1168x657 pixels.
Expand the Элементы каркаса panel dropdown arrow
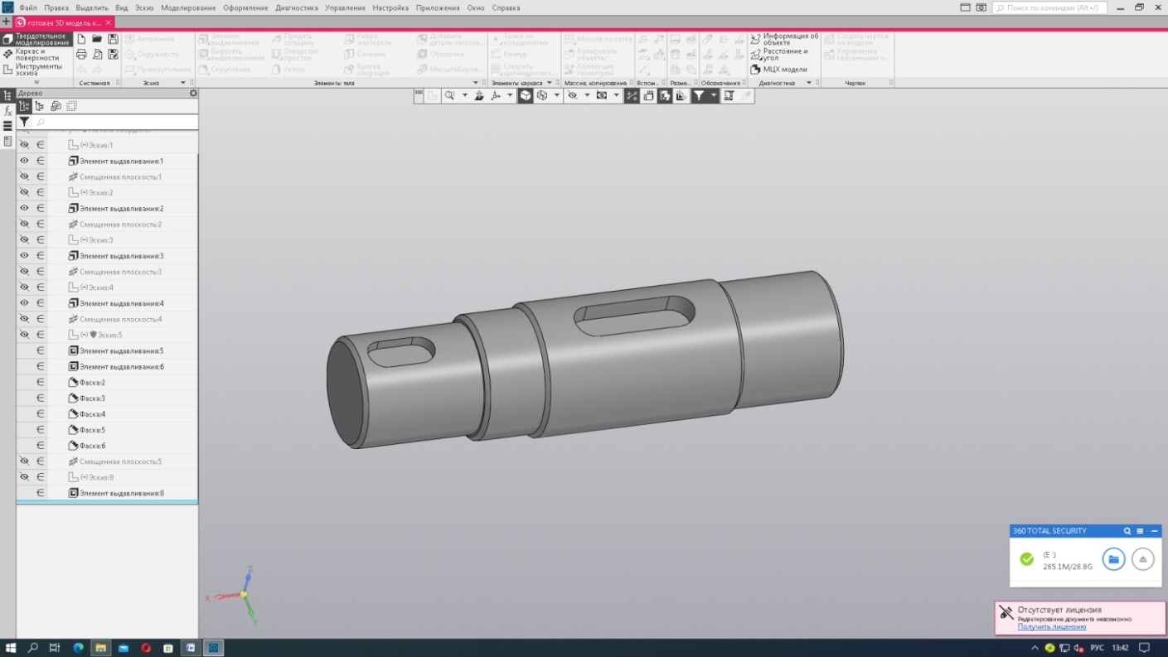[549, 83]
